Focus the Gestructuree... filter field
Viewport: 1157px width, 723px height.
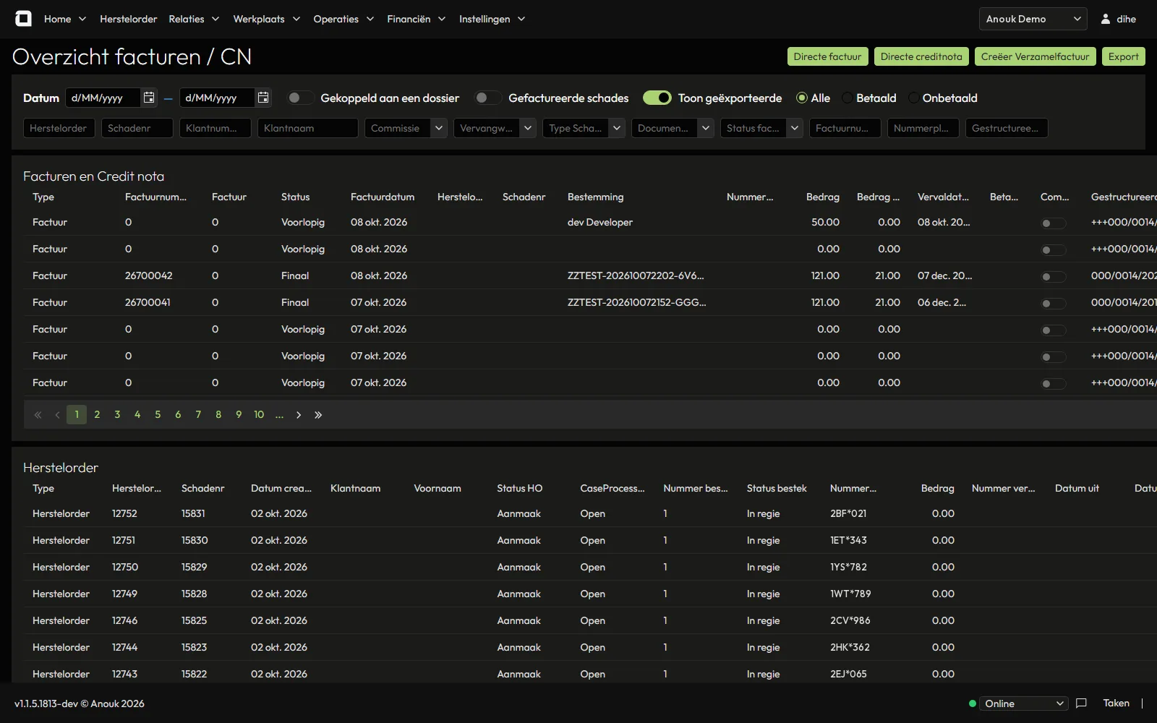pyautogui.click(x=1007, y=128)
